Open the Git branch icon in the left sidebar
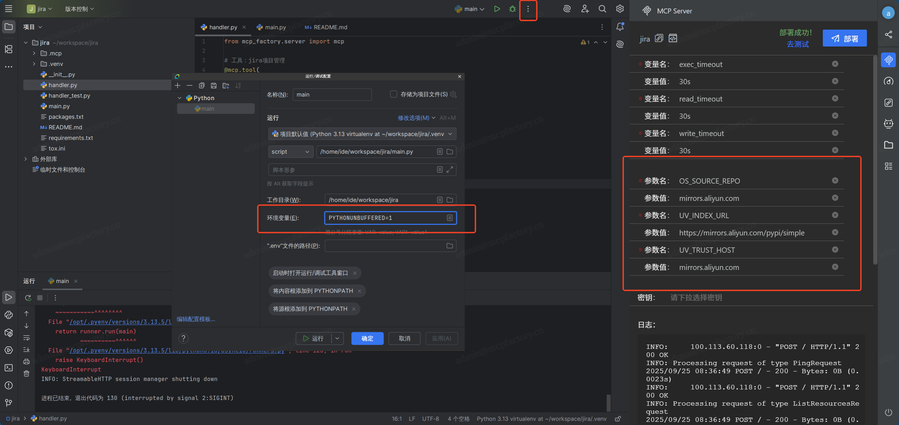The width and height of the screenshot is (899, 425). click(x=8, y=402)
